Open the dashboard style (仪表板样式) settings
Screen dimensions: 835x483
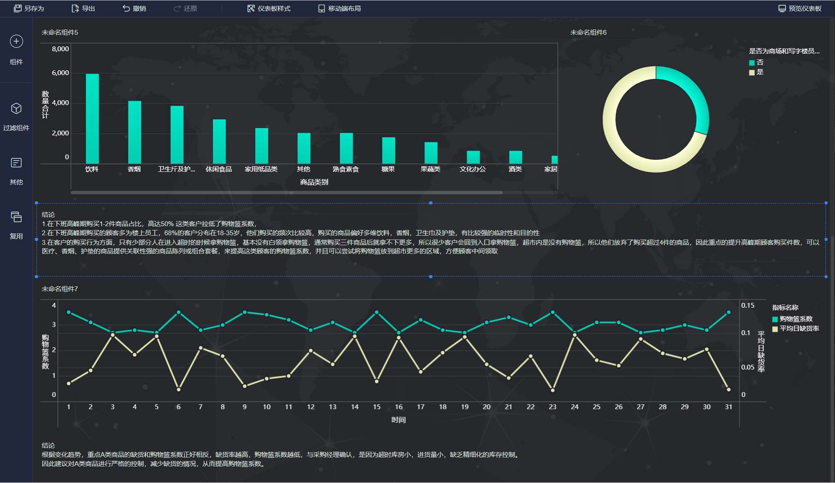[x=269, y=8]
